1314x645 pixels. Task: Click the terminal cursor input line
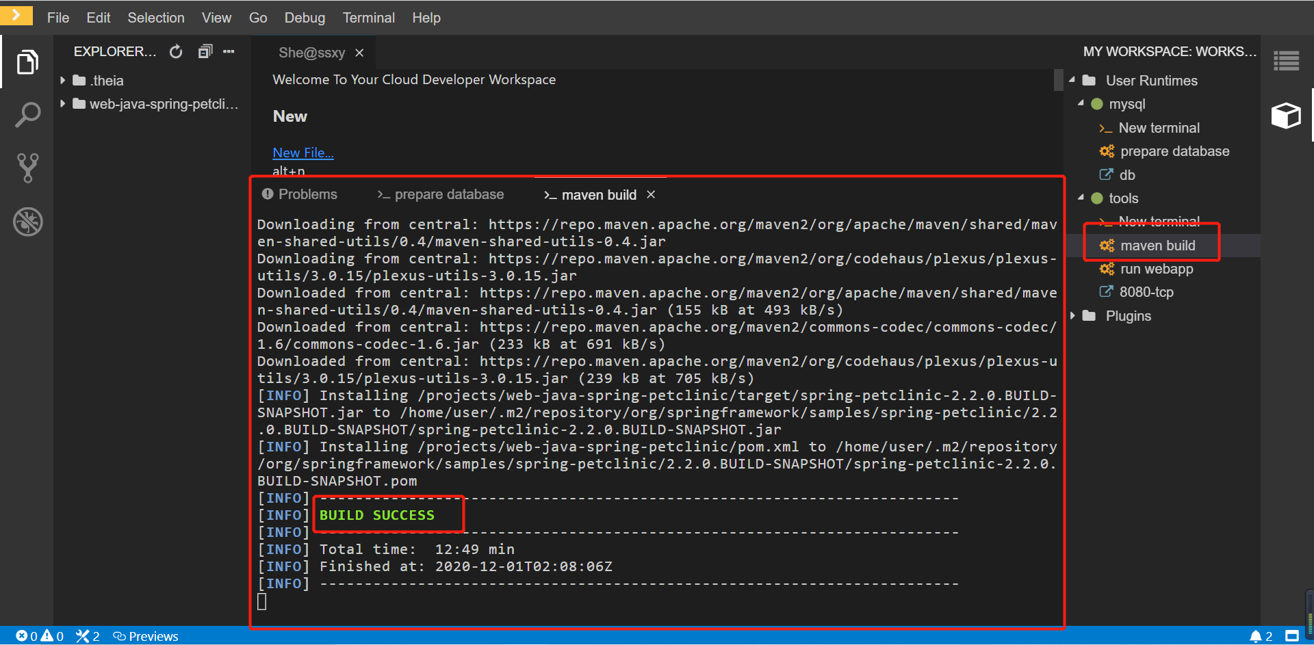pyautogui.click(x=261, y=601)
